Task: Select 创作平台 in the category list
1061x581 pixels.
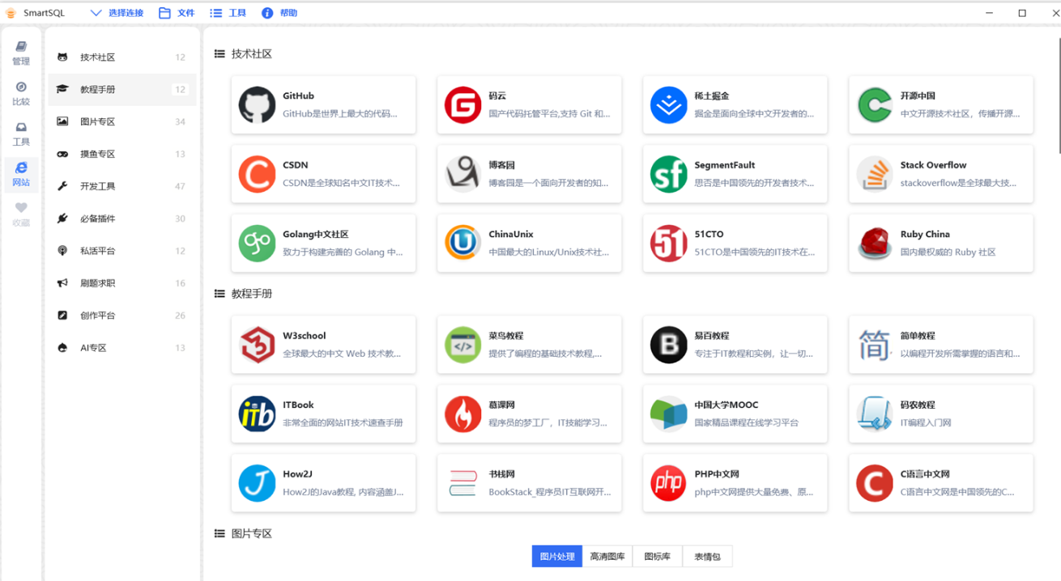Action: tap(121, 316)
